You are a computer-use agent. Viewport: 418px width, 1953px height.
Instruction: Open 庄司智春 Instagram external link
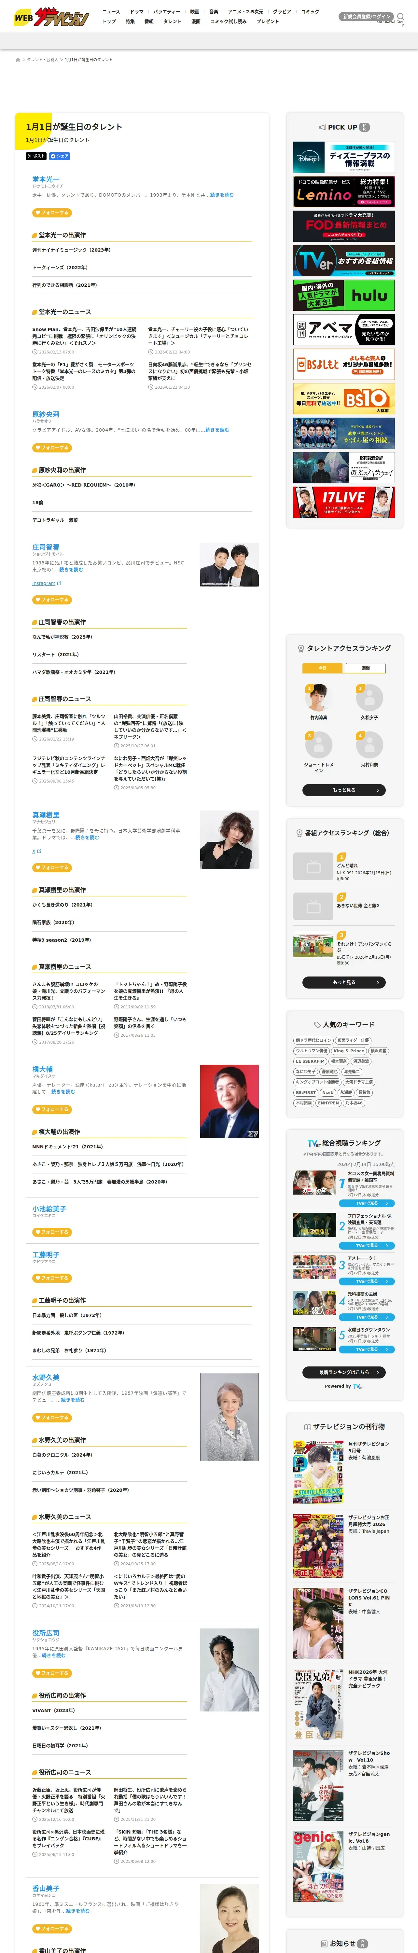click(x=46, y=584)
